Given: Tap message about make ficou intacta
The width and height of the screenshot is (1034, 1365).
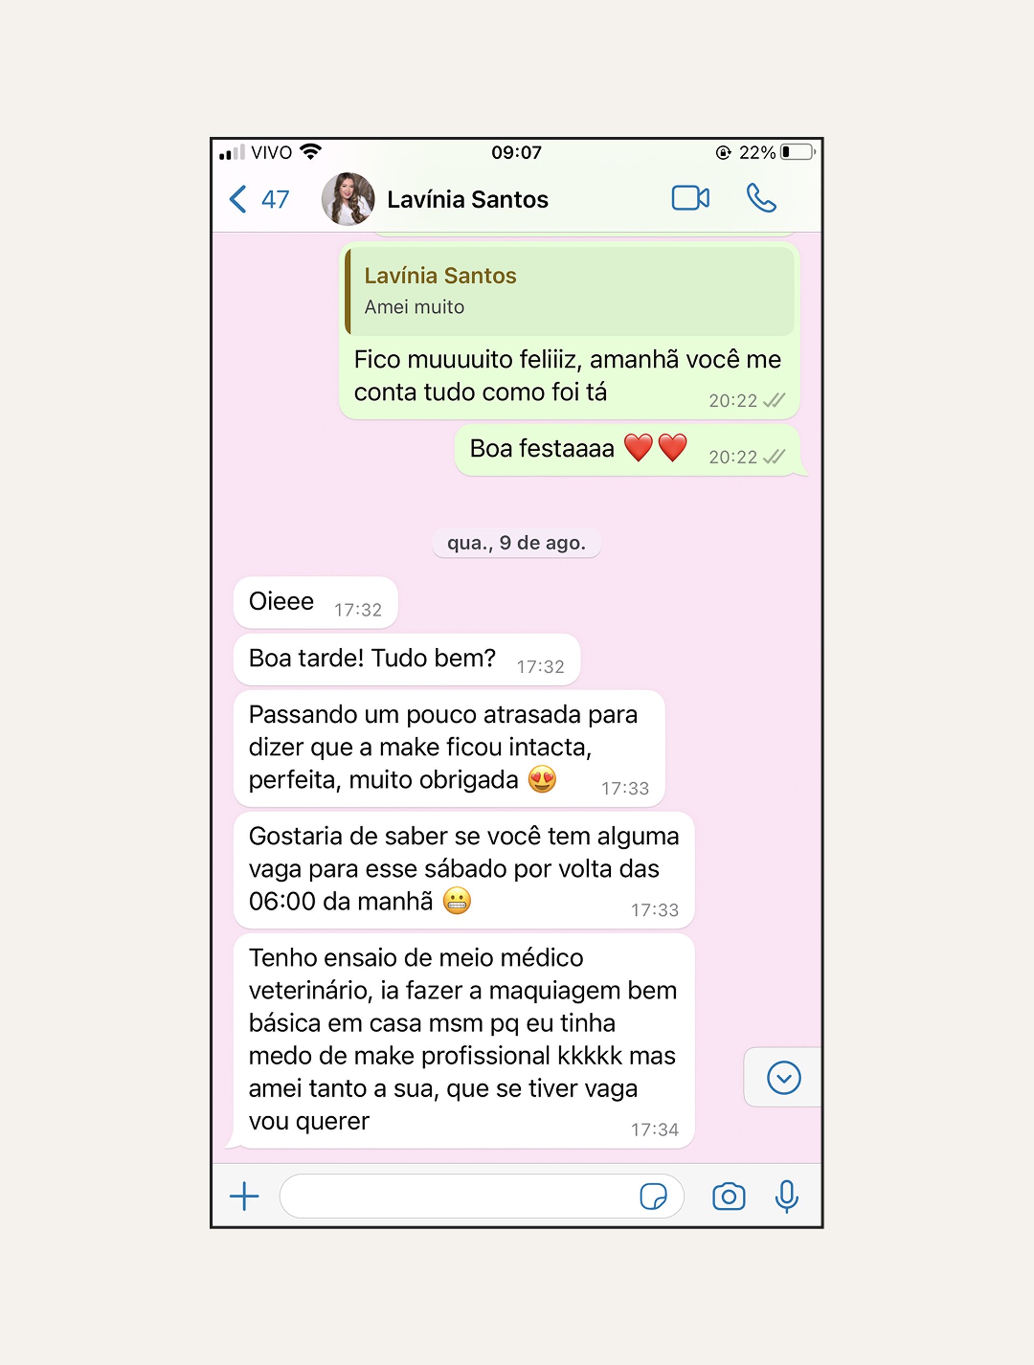Looking at the screenshot, I should 449,748.
